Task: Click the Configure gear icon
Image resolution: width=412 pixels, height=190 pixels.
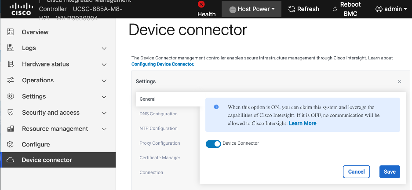Action: pyautogui.click(x=10, y=144)
